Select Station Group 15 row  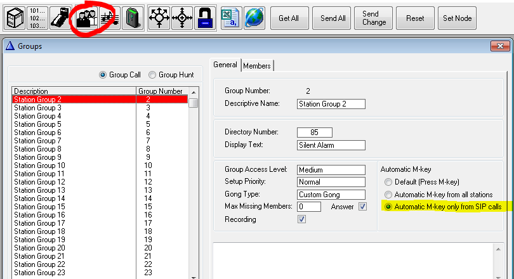[100, 207]
